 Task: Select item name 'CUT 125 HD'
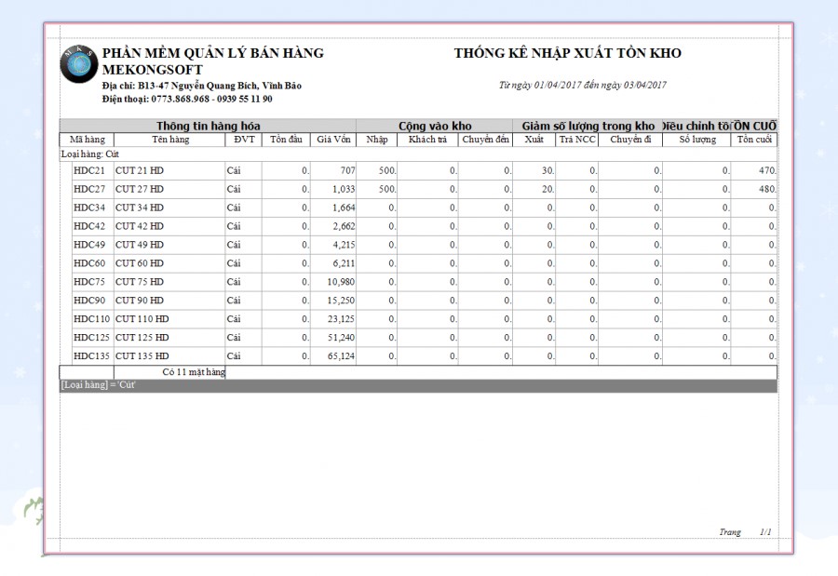[142, 338]
